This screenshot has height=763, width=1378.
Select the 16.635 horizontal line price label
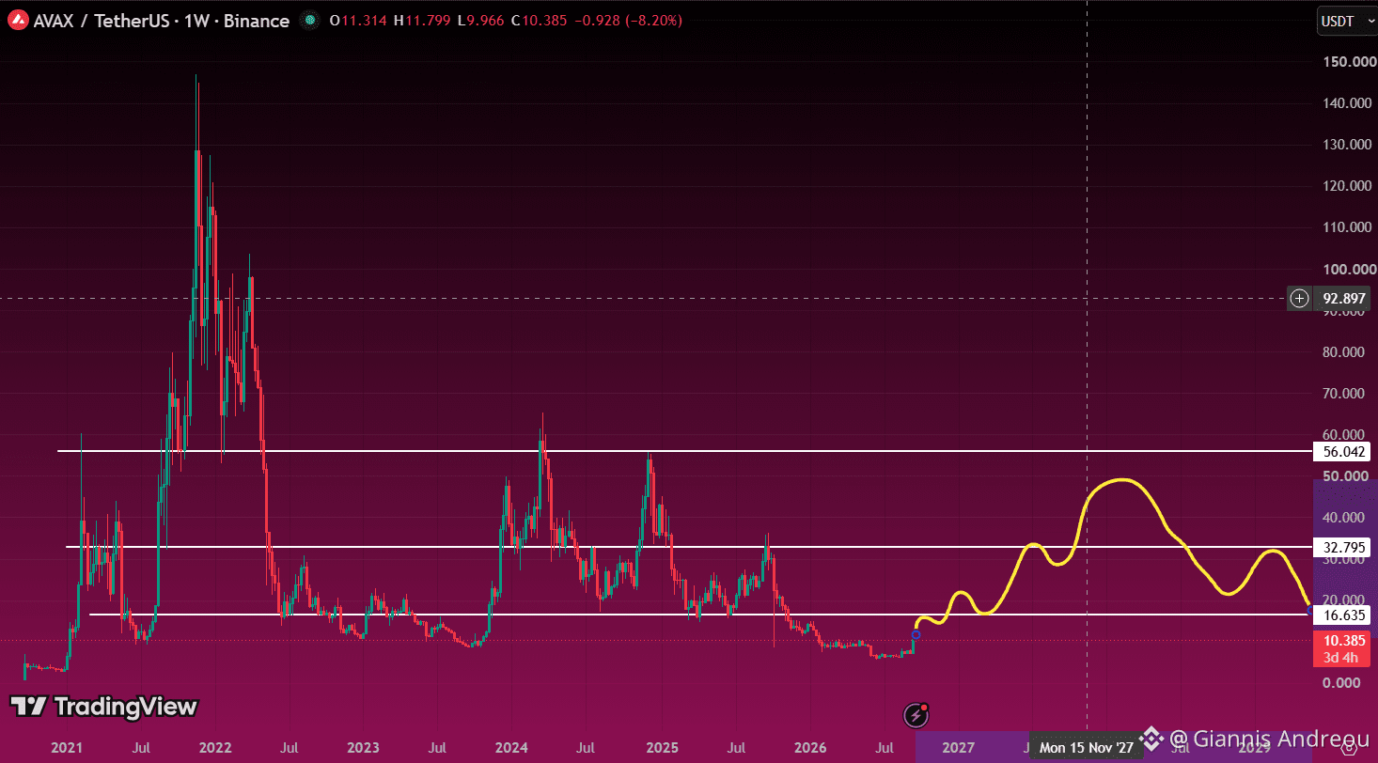tap(1340, 615)
